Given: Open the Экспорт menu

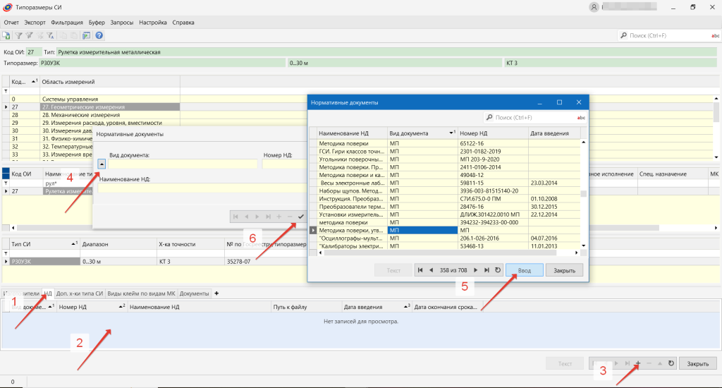Looking at the screenshot, I should [x=35, y=22].
